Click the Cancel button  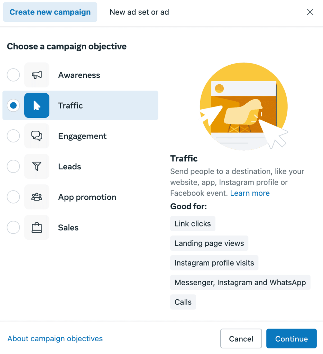tap(241, 338)
